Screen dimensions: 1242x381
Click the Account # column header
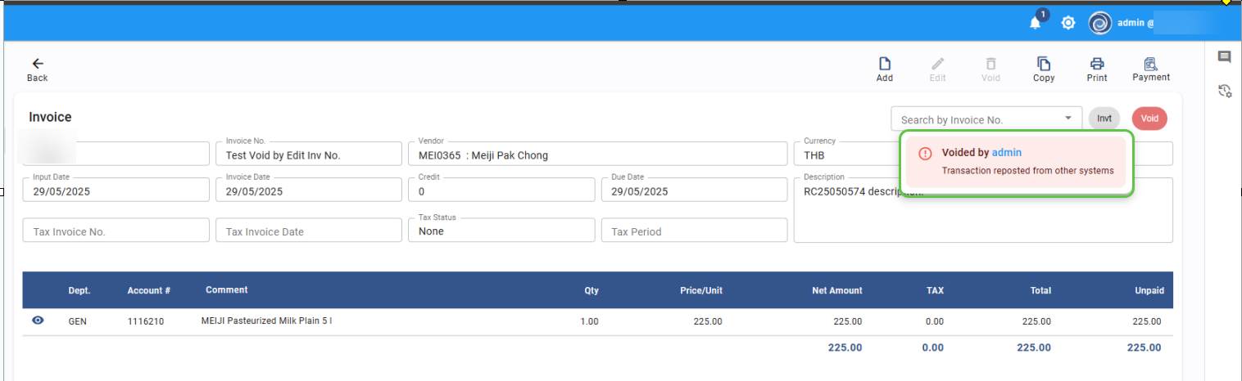(x=148, y=290)
